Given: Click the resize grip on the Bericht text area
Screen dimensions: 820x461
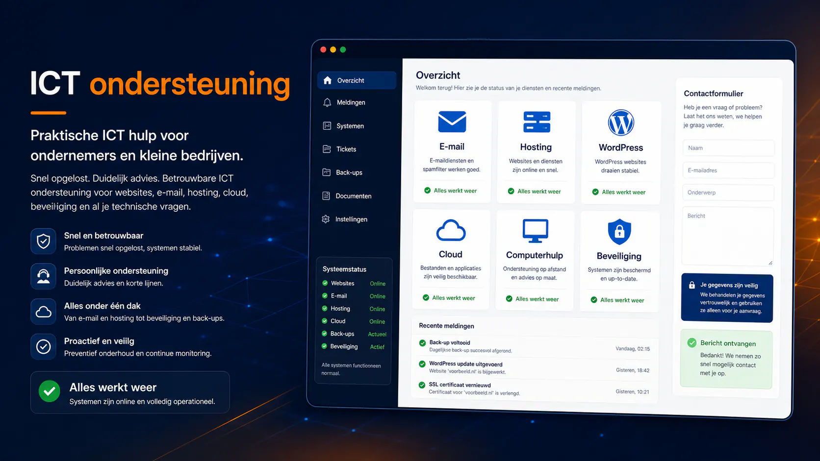Looking at the screenshot, I should tap(770, 263).
